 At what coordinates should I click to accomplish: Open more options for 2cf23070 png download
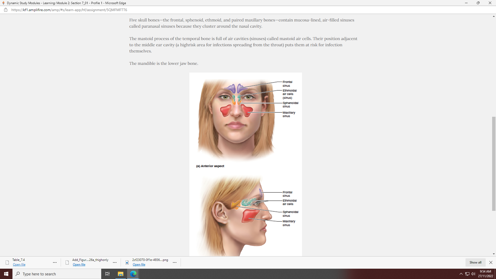pos(175,262)
